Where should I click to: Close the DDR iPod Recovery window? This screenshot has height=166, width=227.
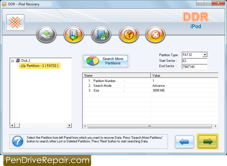tap(219, 3)
